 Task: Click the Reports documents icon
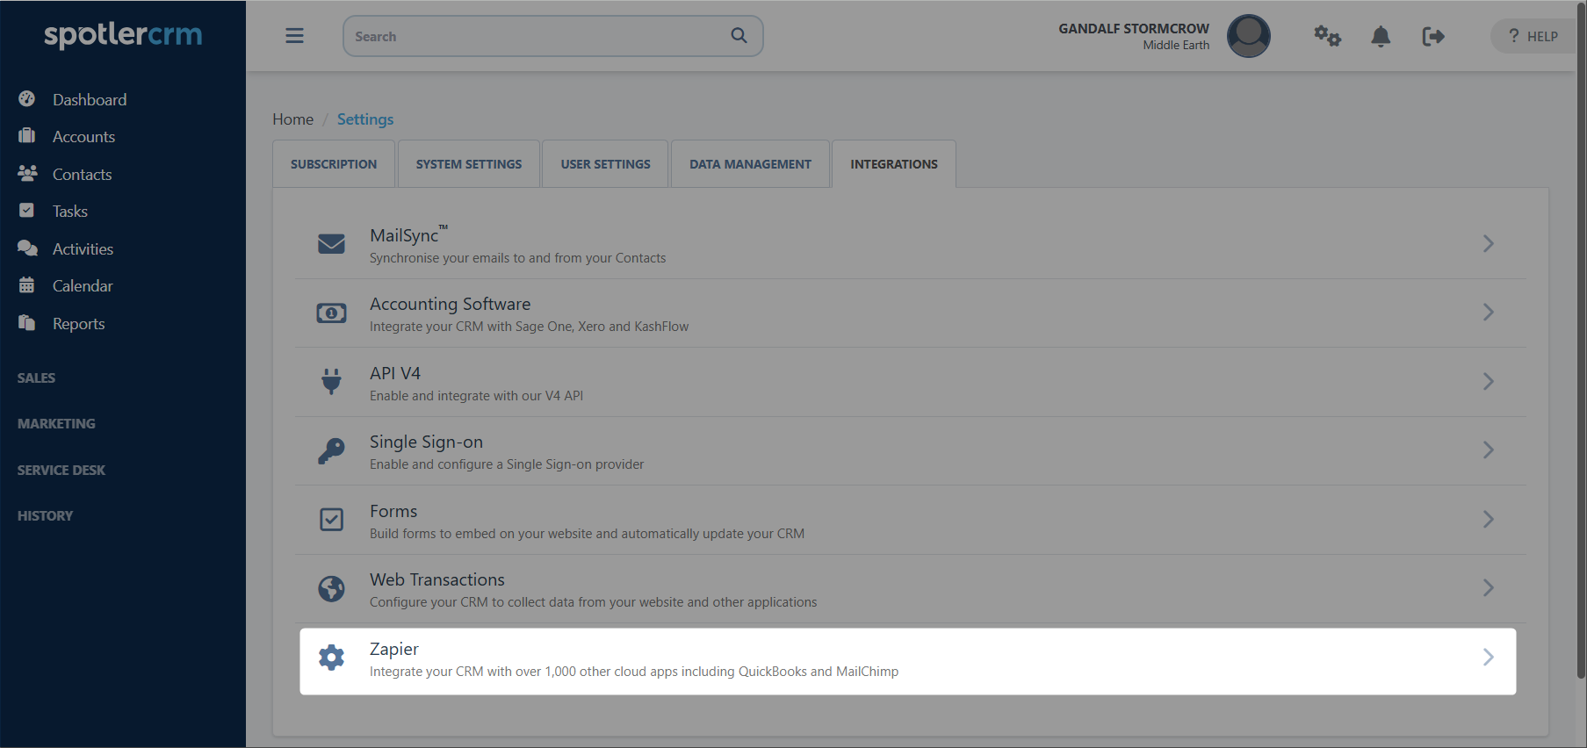27,323
